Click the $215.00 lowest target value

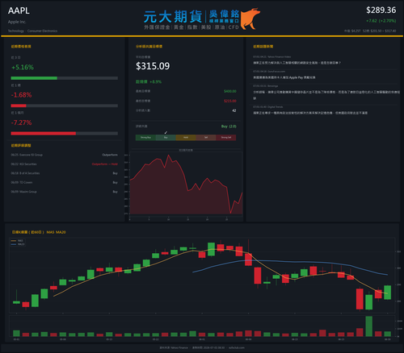(x=230, y=101)
